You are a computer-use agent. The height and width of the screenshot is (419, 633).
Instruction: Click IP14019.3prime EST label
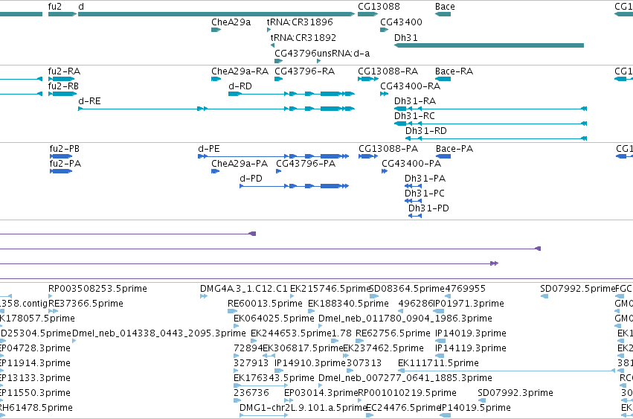471,333
